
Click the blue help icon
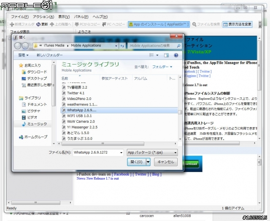click(176, 55)
